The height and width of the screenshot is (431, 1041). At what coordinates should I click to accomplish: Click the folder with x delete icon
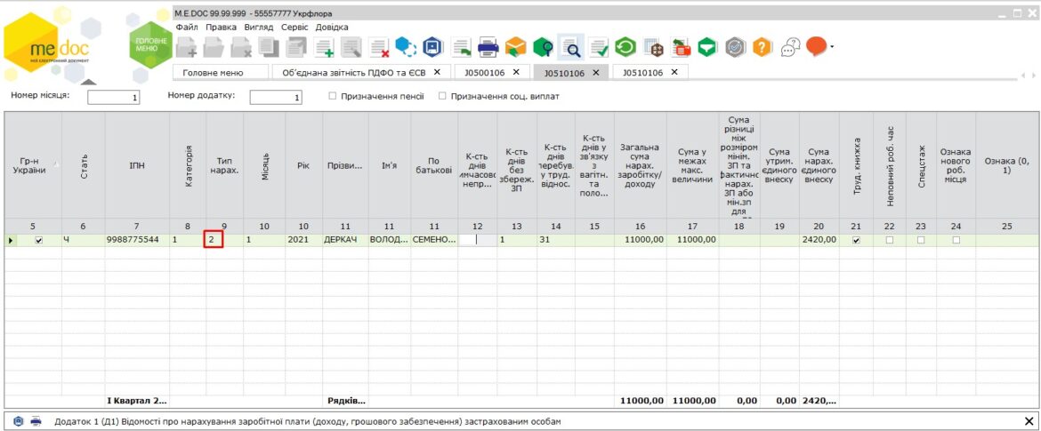(241, 47)
